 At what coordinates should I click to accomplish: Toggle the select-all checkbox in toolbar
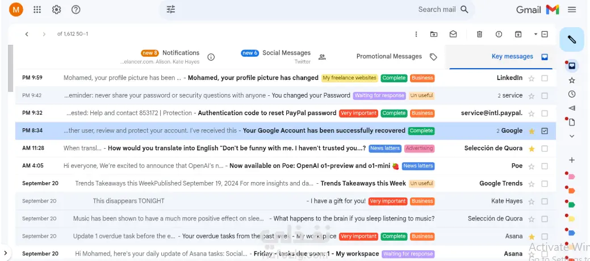point(545,34)
